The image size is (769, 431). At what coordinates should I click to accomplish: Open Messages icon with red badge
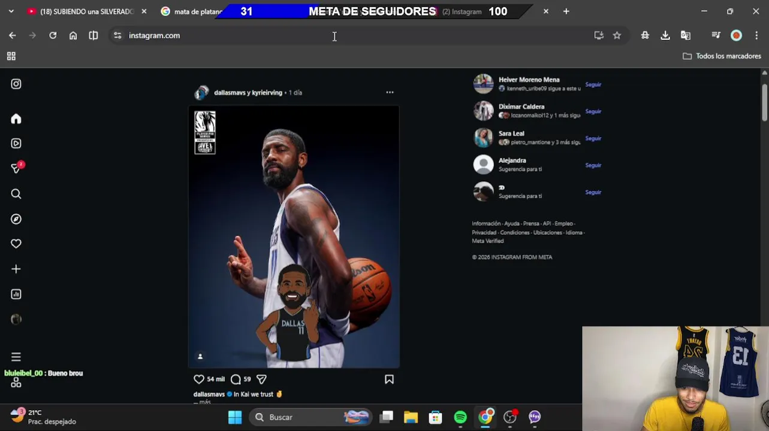tap(17, 168)
